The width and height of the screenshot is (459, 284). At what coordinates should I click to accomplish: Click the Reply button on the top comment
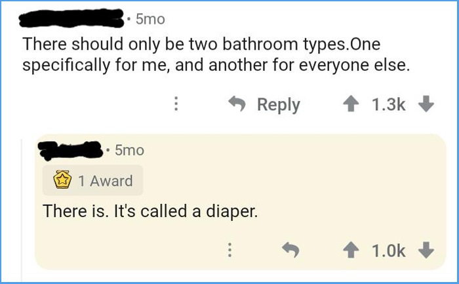[x=264, y=105]
